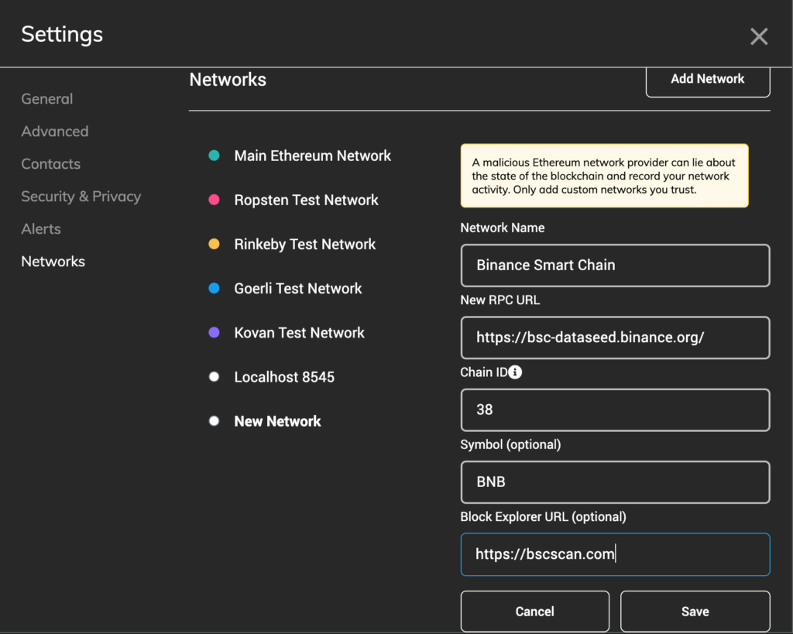Click the Block Explorer URL field
Viewport: 793px width, 634px height.
[x=615, y=554]
